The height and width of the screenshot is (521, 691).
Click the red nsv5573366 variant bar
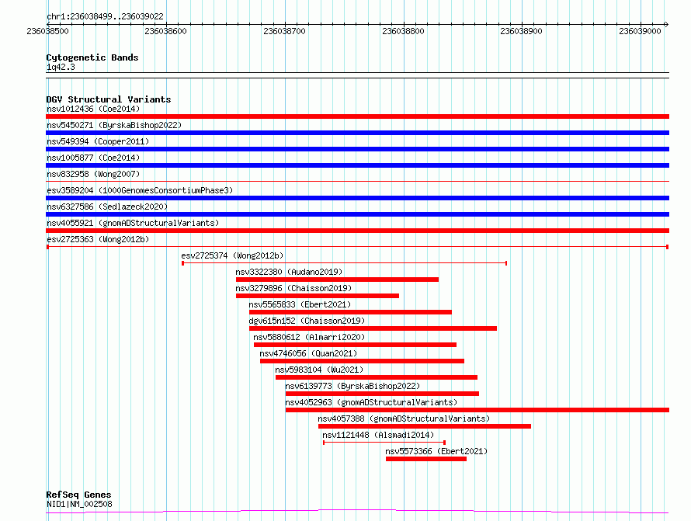(426, 459)
